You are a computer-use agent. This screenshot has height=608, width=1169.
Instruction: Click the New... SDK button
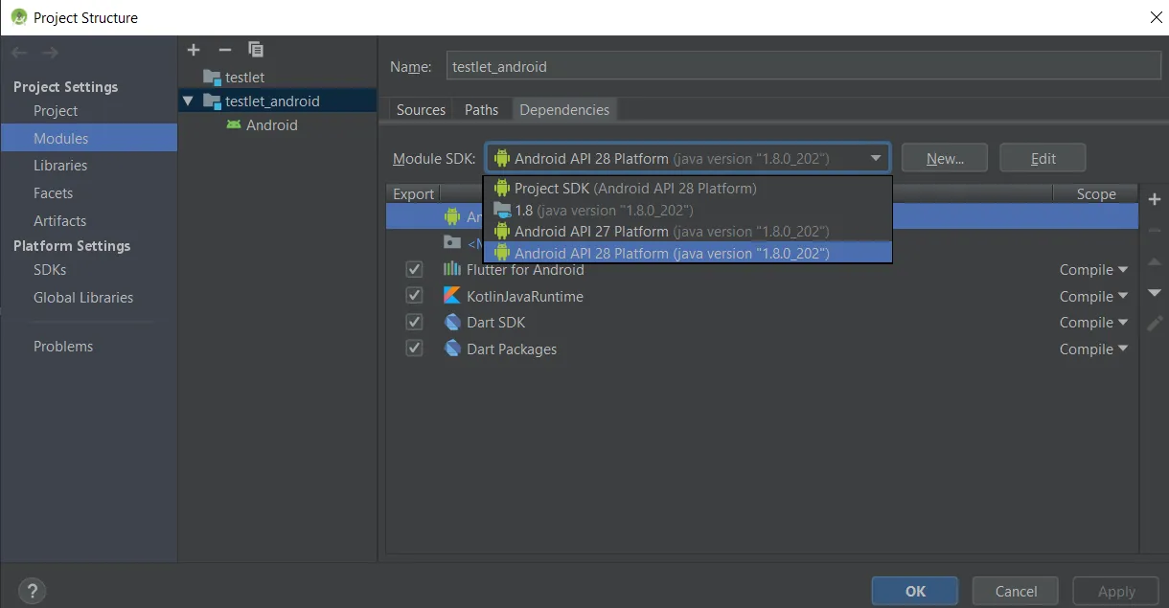point(945,158)
